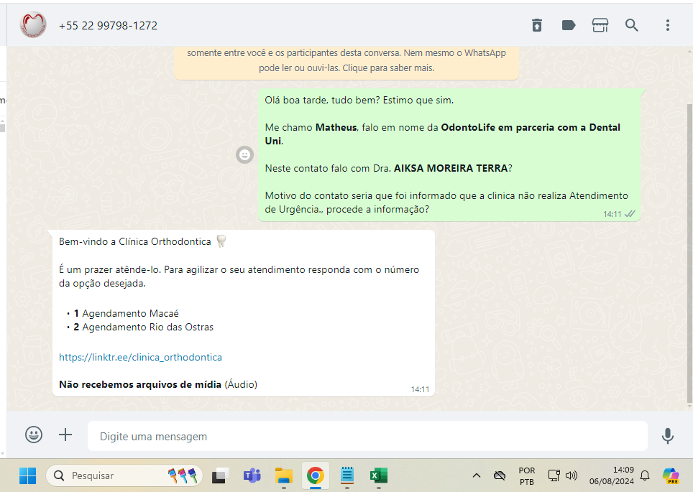Open clock showing 14:09 06/08/2024
Viewport: 693px width, 492px height.
coord(611,475)
